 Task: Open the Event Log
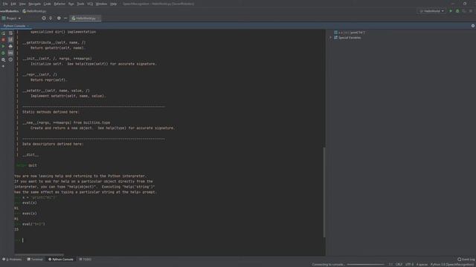tap(466, 260)
